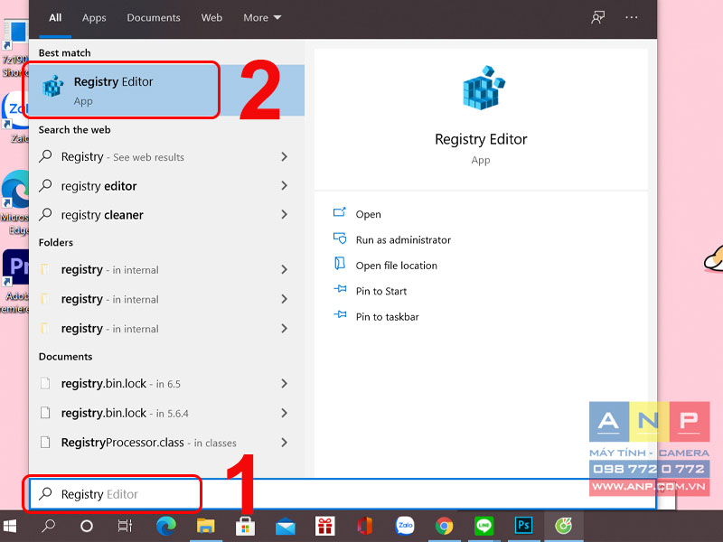Open registry.bin.lock in 5.6.4 document
The width and height of the screenshot is (723, 542).
[166, 413]
